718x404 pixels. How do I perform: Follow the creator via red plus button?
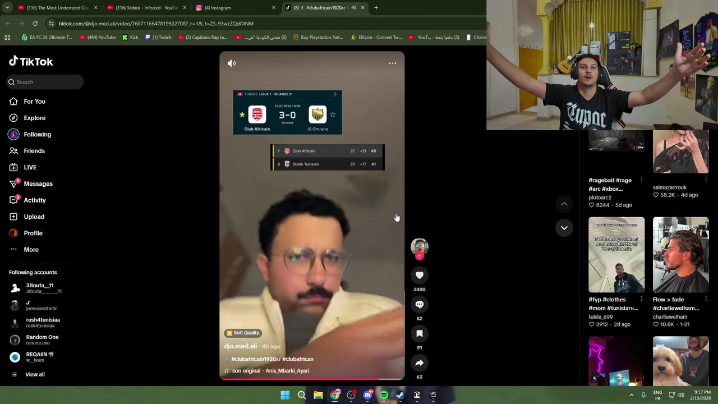tap(420, 256)
